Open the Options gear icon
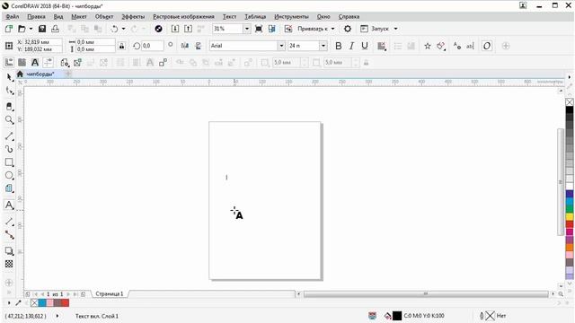Viewport: 575px width, 323px height. click(x=348, y=29)
